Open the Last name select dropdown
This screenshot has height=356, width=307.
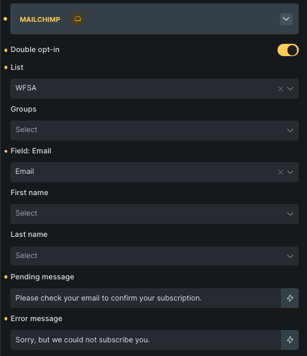(154, 256)
